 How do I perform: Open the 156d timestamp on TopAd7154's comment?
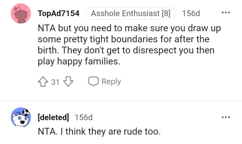[191, 14]
